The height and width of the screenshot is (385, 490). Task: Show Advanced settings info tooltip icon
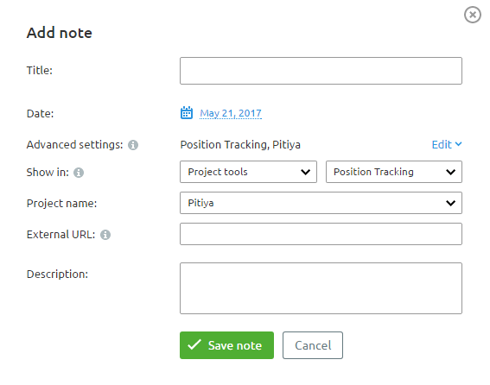[x=133, y=145]
